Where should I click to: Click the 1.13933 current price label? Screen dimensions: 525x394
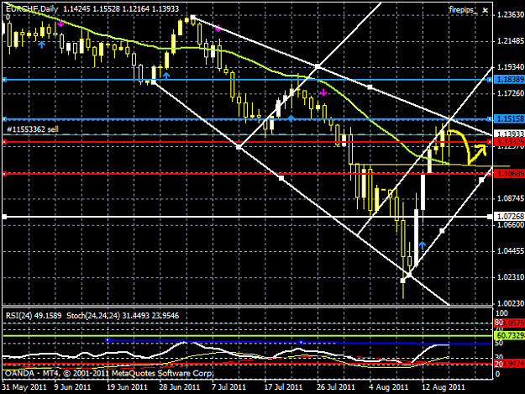510,134
